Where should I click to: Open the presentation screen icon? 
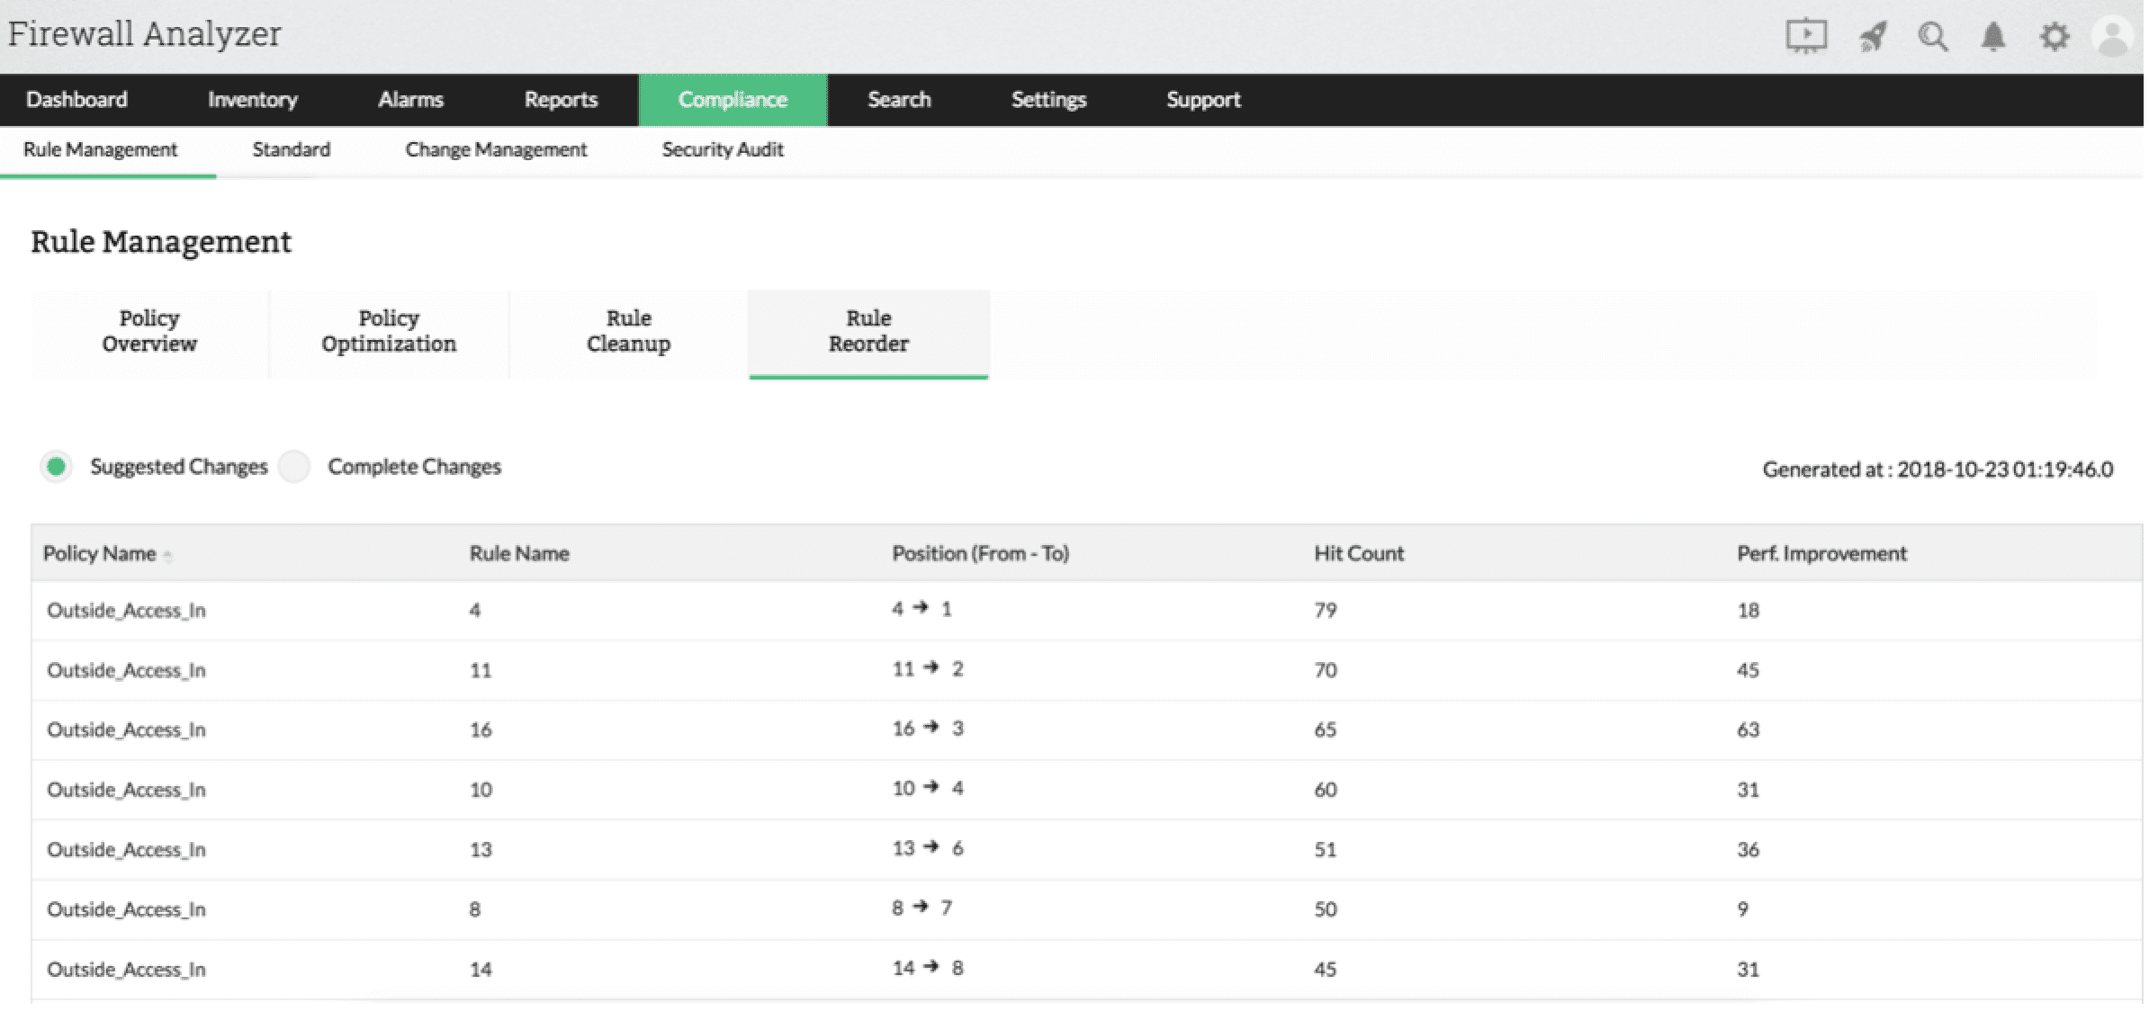[x=1805, y=36]
